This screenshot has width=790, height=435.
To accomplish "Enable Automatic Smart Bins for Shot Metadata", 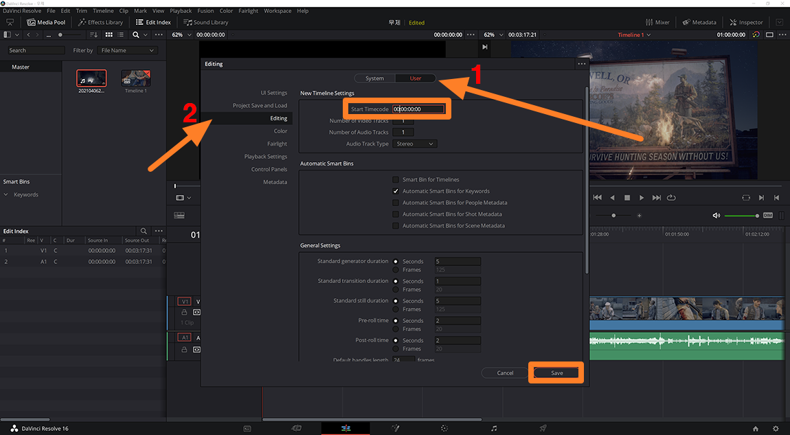I will click(x=396, y=214).
